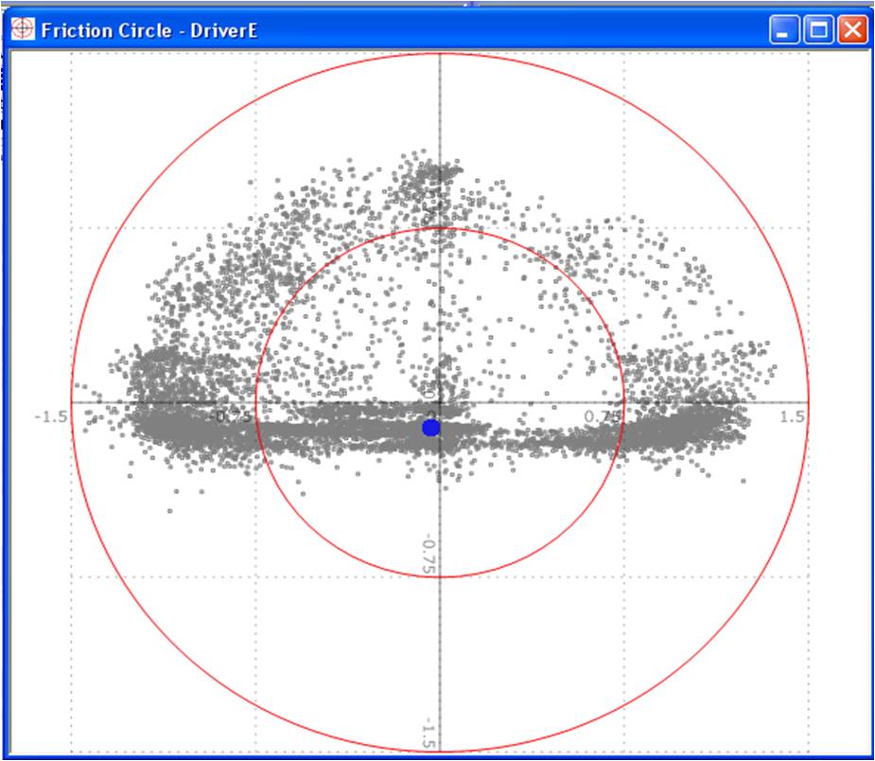Image resolution: width=875 pixels, height=761 pixels.
Task: Click the "-1.5" label on vertical axis
Action: coord(429,734)
